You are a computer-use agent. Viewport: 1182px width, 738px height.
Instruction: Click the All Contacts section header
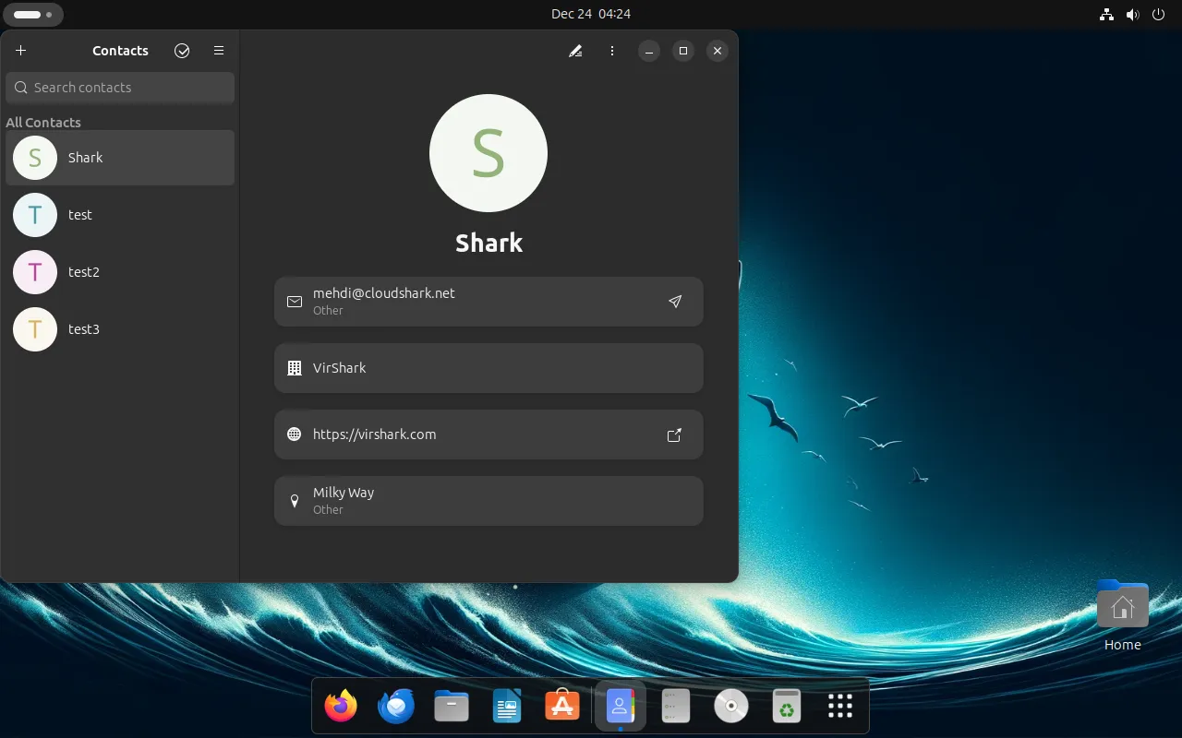coord(43,122)
